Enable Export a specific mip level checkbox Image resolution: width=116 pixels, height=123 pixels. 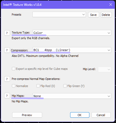point(13,69)
